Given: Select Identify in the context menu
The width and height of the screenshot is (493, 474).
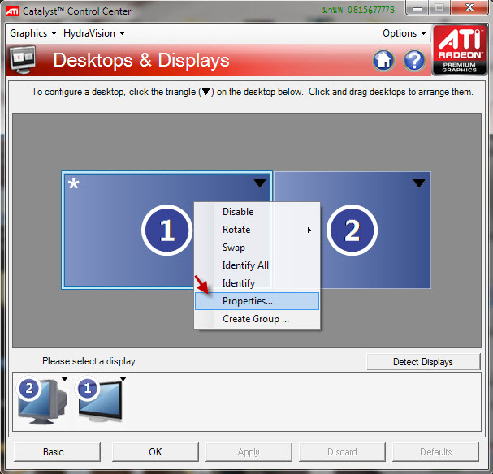Looking at the screenshot, I should [x=257, y=283].
